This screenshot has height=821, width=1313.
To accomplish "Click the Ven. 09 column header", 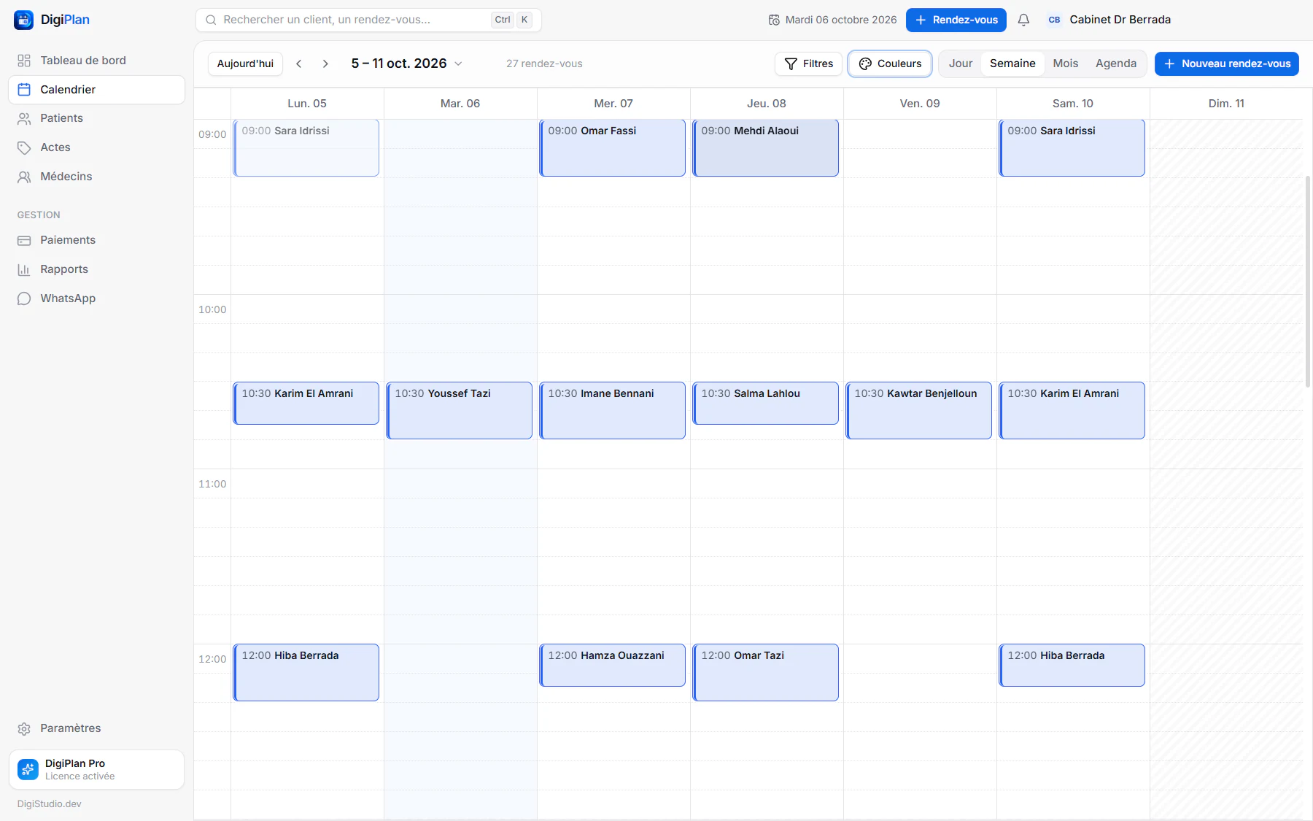I will 920,104.
